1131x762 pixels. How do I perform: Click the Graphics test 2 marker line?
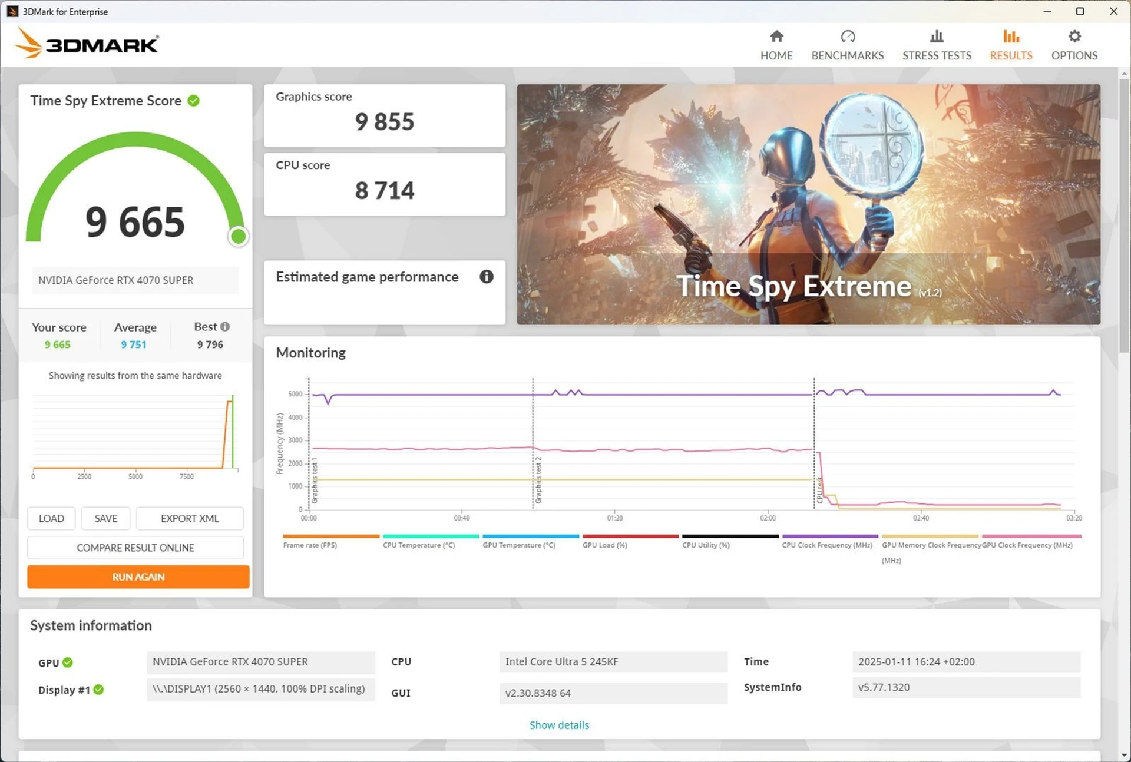coord(533,443)
